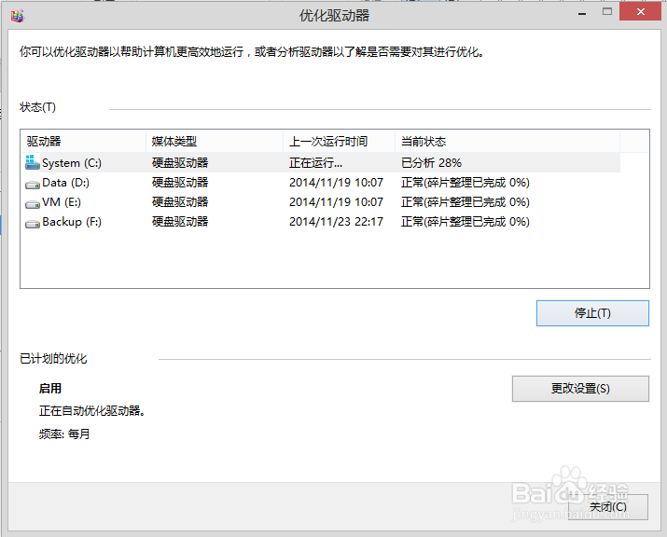
Task: Click the bold 启用 text
Action: point(50,389)
